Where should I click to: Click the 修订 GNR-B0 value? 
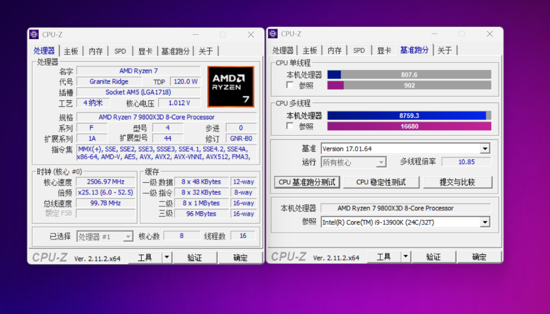point(241,138)
